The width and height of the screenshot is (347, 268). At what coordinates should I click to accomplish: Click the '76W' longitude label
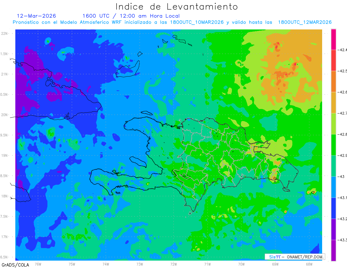pyautogui.click(x=38, y=264)
